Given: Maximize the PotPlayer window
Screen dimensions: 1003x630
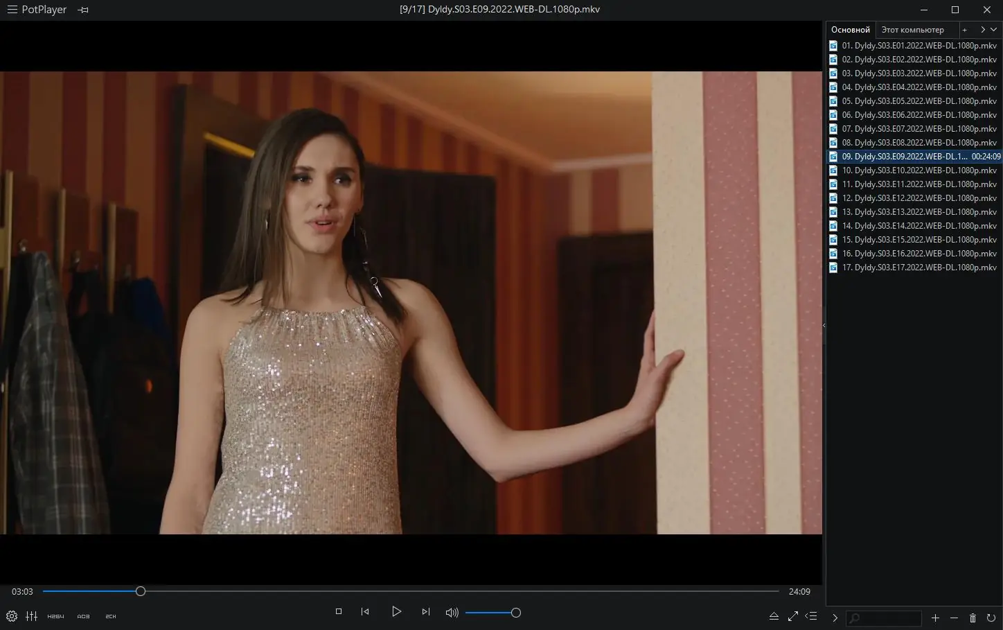Looking at the screenshot, I should pos(955,10).
